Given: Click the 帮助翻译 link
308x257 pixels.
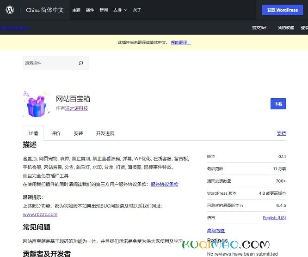Looking at the screenshot, I should click(181, 42).
